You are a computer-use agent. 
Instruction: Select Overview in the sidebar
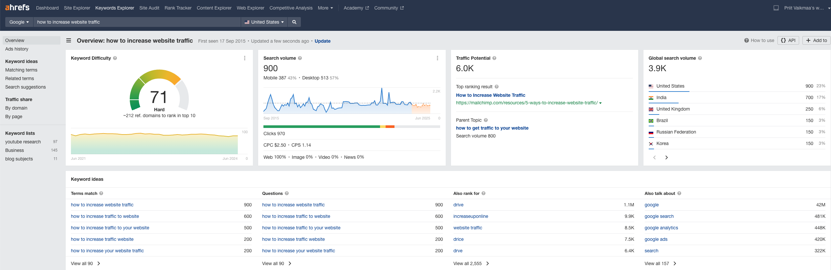[31, 40]
